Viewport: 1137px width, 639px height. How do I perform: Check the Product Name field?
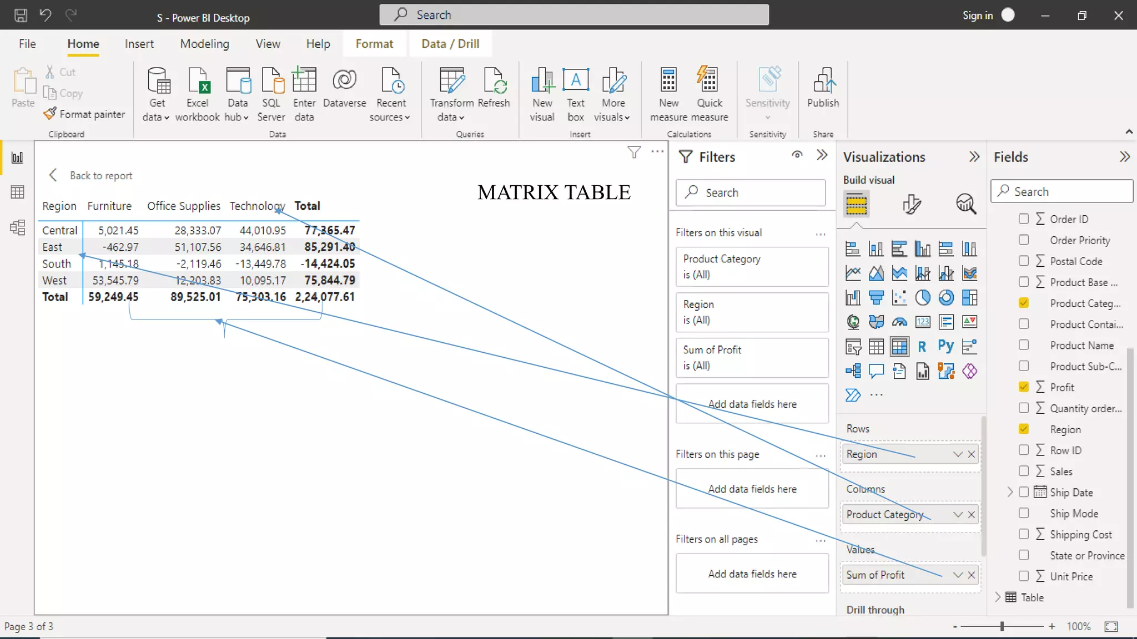(1024, 345)
